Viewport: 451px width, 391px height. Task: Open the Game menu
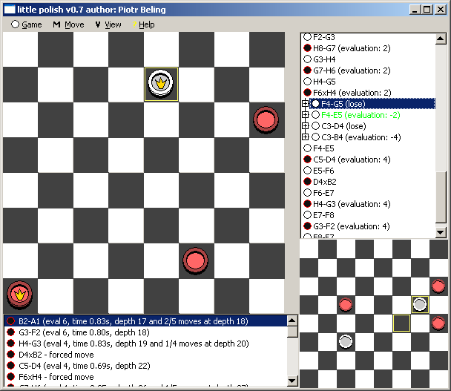[x=27, y=24]
